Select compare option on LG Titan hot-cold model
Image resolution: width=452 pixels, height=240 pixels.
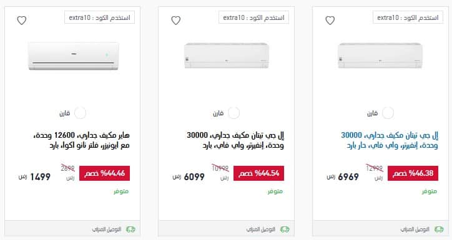click(x=388, y=113)
